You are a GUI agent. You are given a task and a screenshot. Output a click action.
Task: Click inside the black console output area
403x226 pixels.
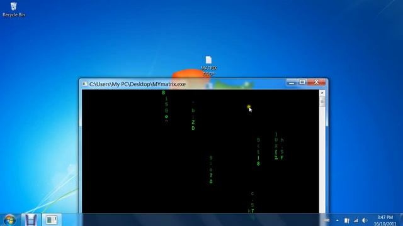[x=200, y=151]
